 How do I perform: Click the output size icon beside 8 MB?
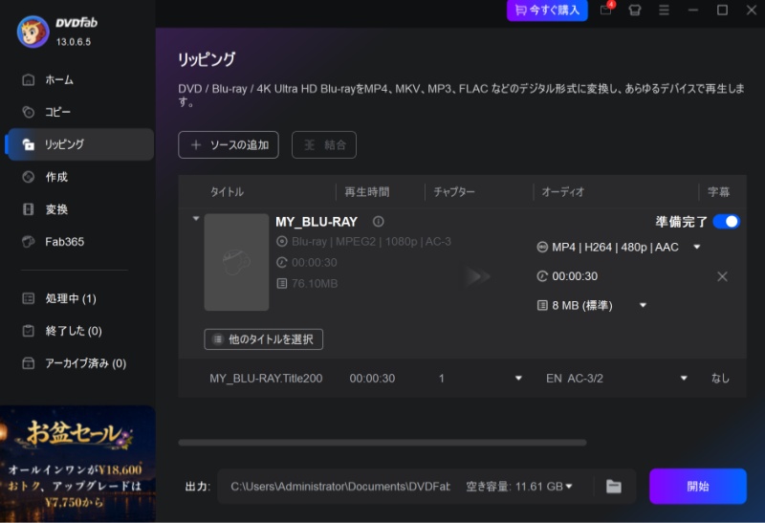(x=542, y=305)
